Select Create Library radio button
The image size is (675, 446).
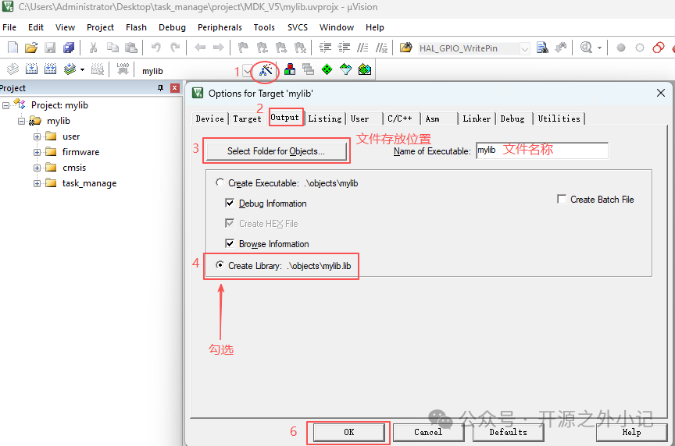[220, 265]
